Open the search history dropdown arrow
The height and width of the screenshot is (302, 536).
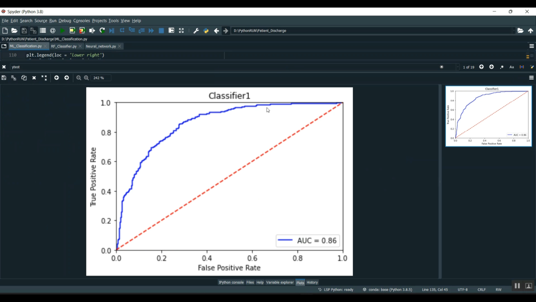pos(458,67)
